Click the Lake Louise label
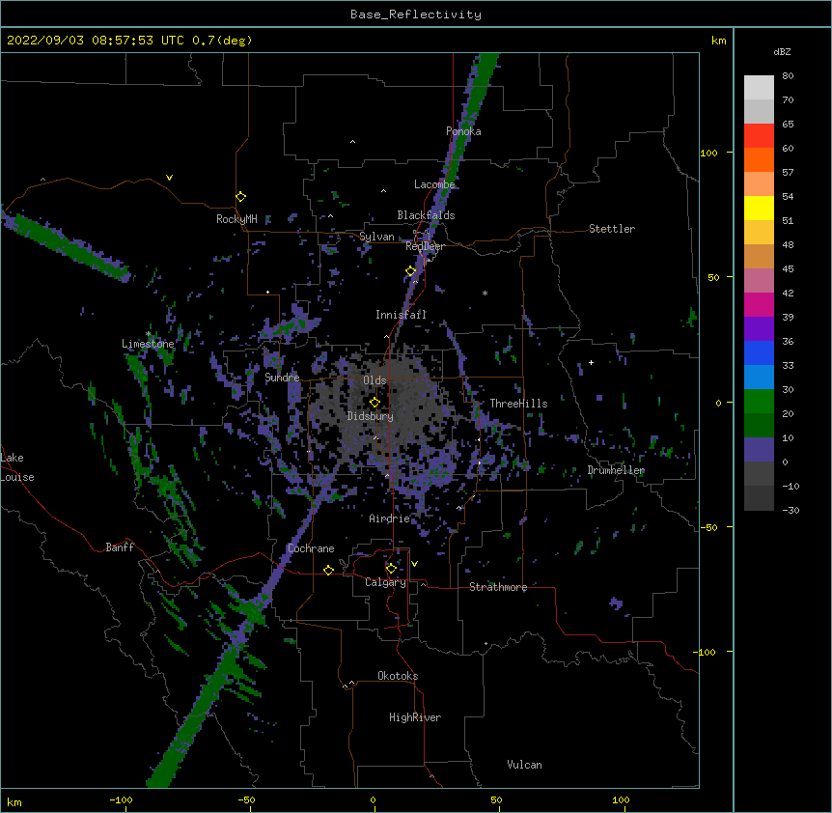The height and width of the screenshot is (813, 832). pos(17,467)
